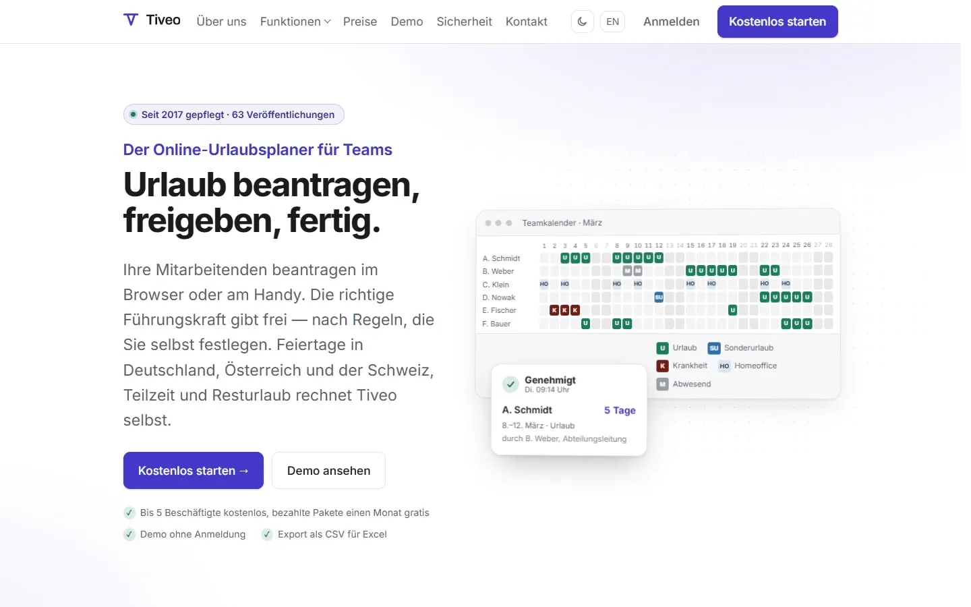Click the 'C. Klein' calendar row label

[x=496, y=285]
